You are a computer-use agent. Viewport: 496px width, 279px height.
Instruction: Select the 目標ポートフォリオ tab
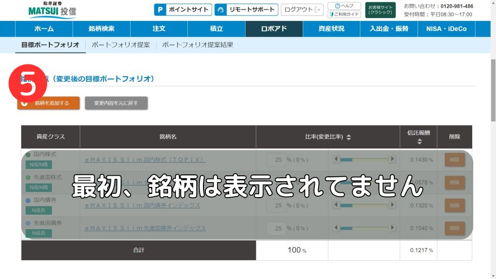(50, 45)
